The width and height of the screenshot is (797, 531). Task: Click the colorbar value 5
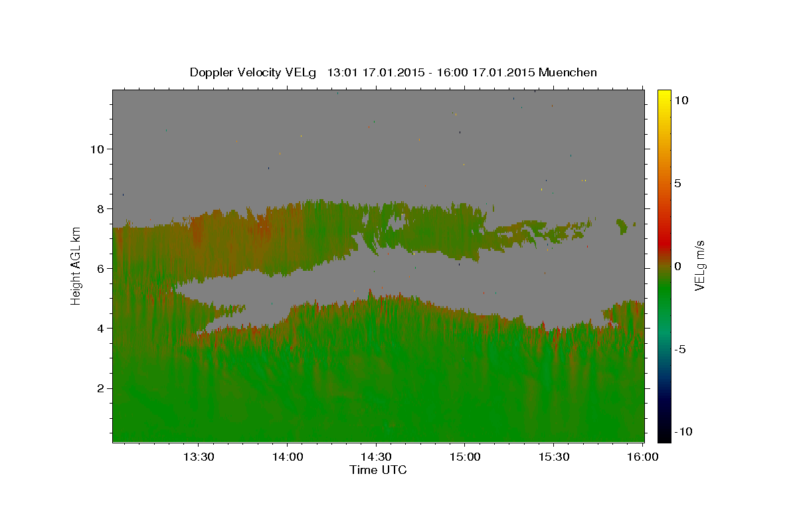coord(677,183)
